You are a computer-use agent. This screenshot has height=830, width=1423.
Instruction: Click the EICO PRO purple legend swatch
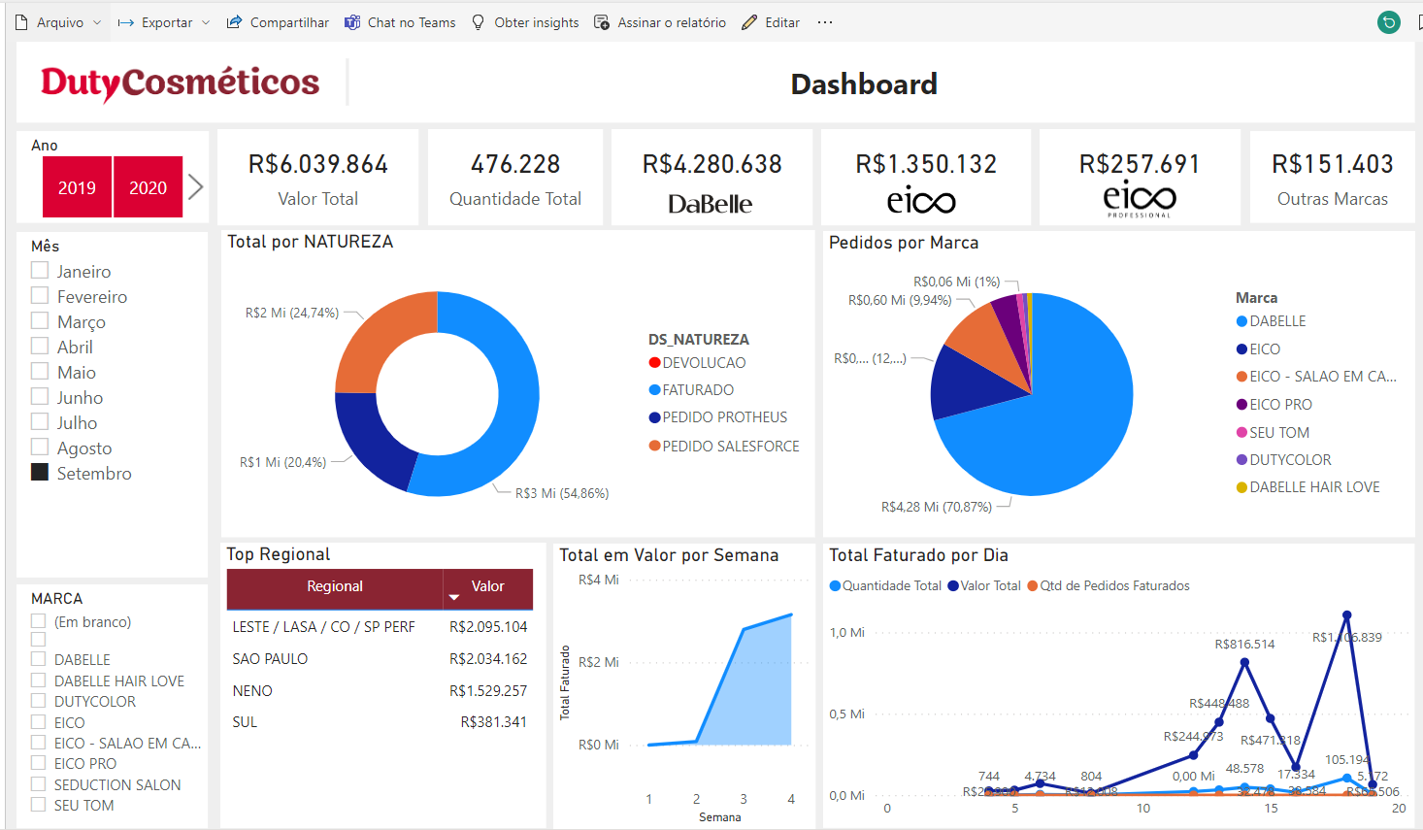[1241, 405]
